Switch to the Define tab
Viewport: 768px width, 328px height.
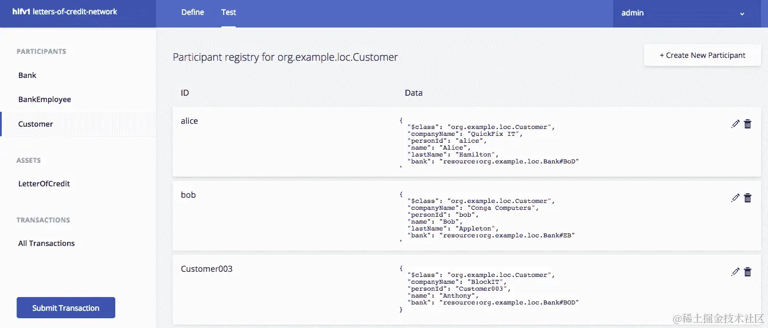pos(193,13)
